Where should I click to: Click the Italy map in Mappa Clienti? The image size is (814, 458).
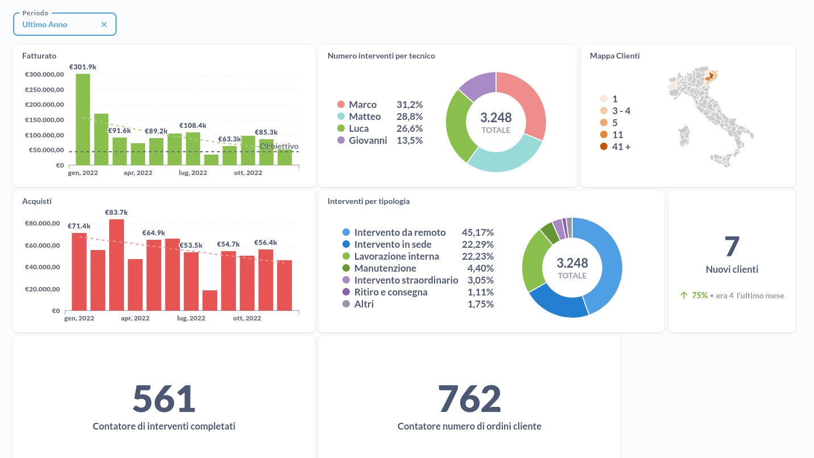pos(711,118)
